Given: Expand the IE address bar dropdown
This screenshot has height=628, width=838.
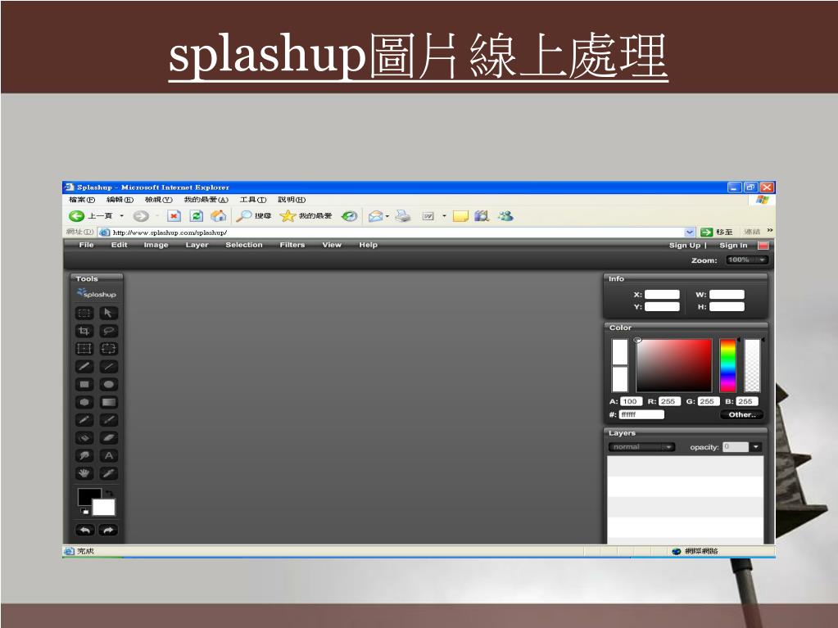Looking at the screenshot, I should 690,232.
